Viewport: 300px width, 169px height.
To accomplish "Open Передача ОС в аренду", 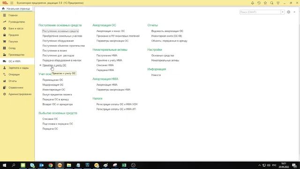I will click(56, 100).
